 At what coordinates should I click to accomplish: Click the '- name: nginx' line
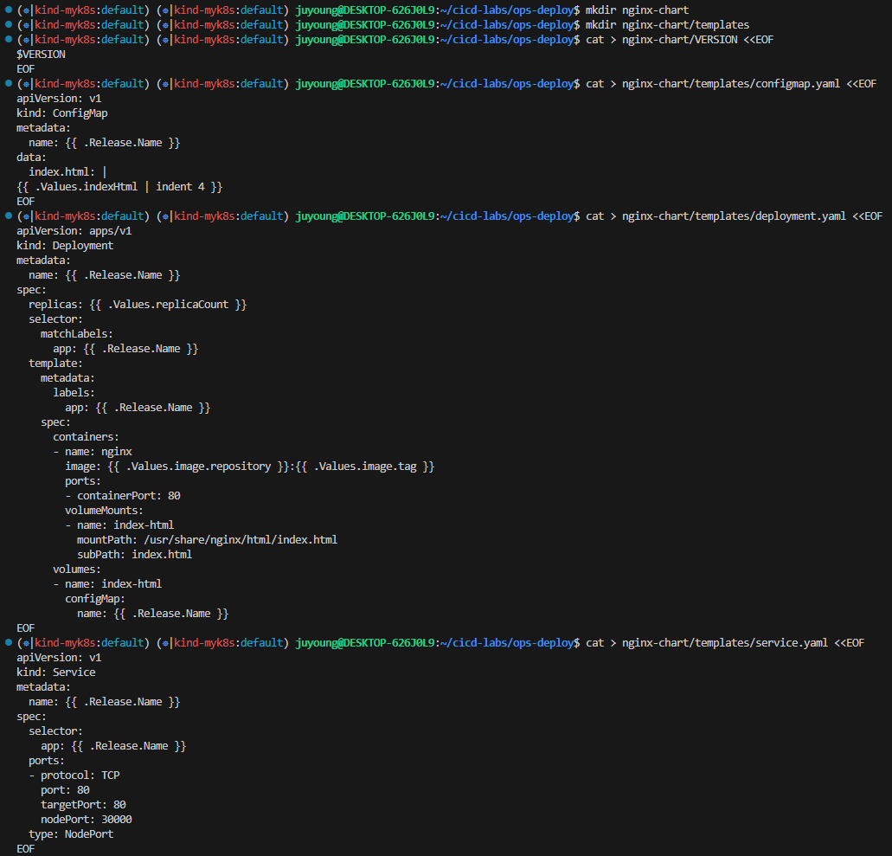(x=93, y=452)
